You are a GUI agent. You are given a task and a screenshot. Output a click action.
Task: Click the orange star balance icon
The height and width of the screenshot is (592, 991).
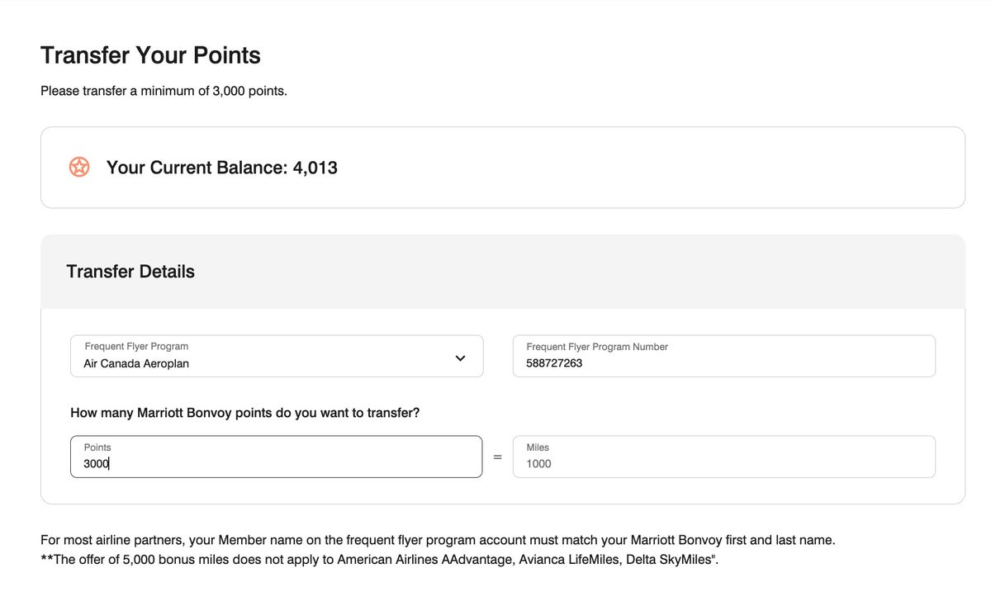(79, 168)
